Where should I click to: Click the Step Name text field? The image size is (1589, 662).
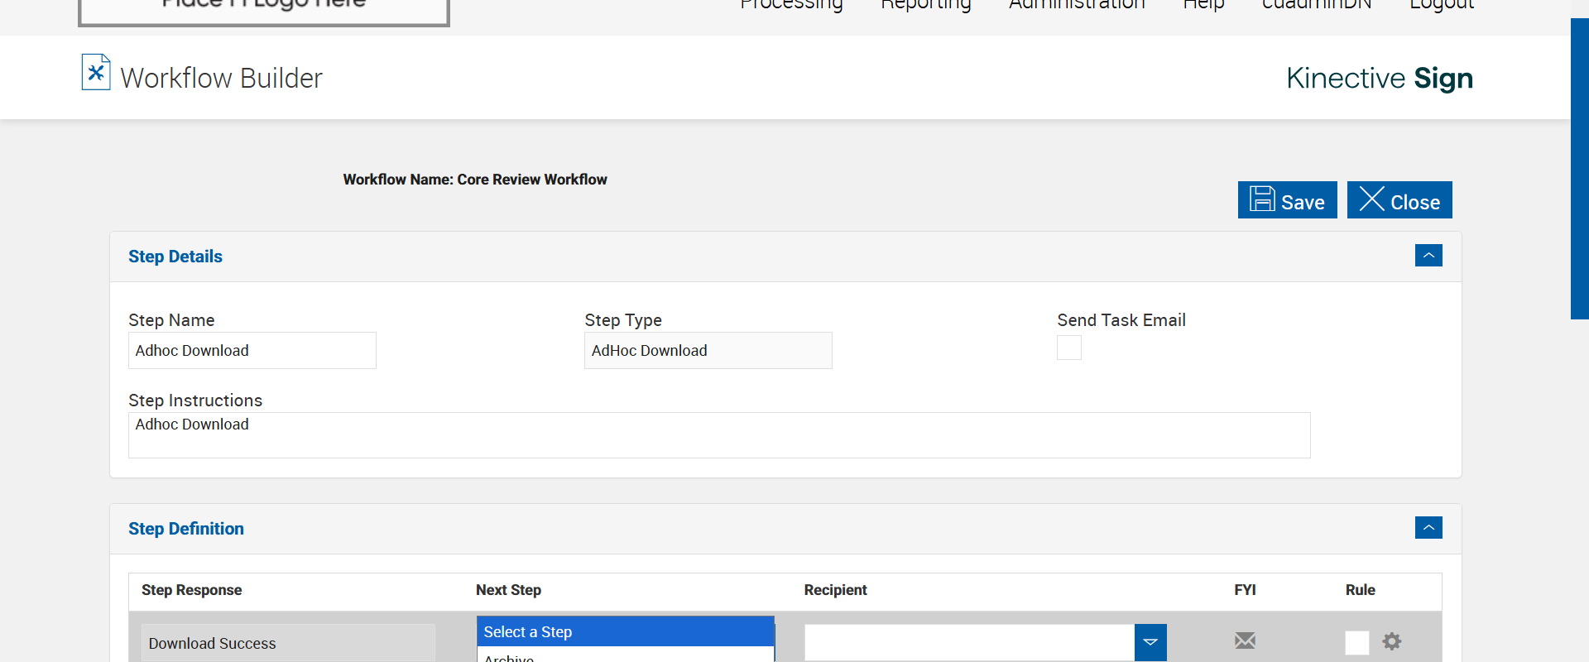click(x=252, y=351)
